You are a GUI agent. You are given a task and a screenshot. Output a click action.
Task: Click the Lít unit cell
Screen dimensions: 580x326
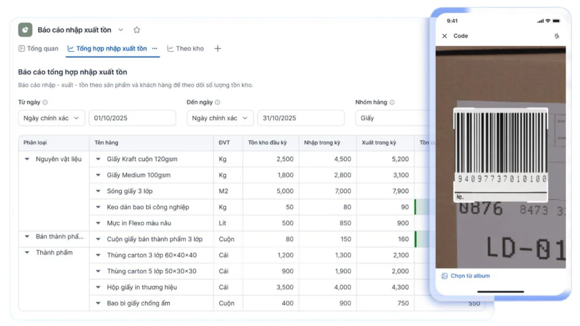click(228, 223)
